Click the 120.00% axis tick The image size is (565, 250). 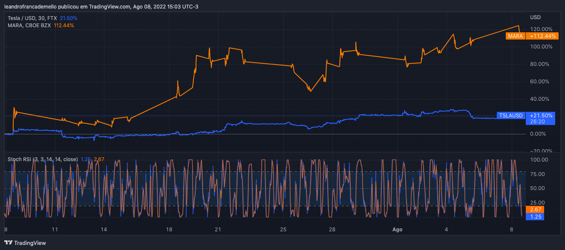541,29
